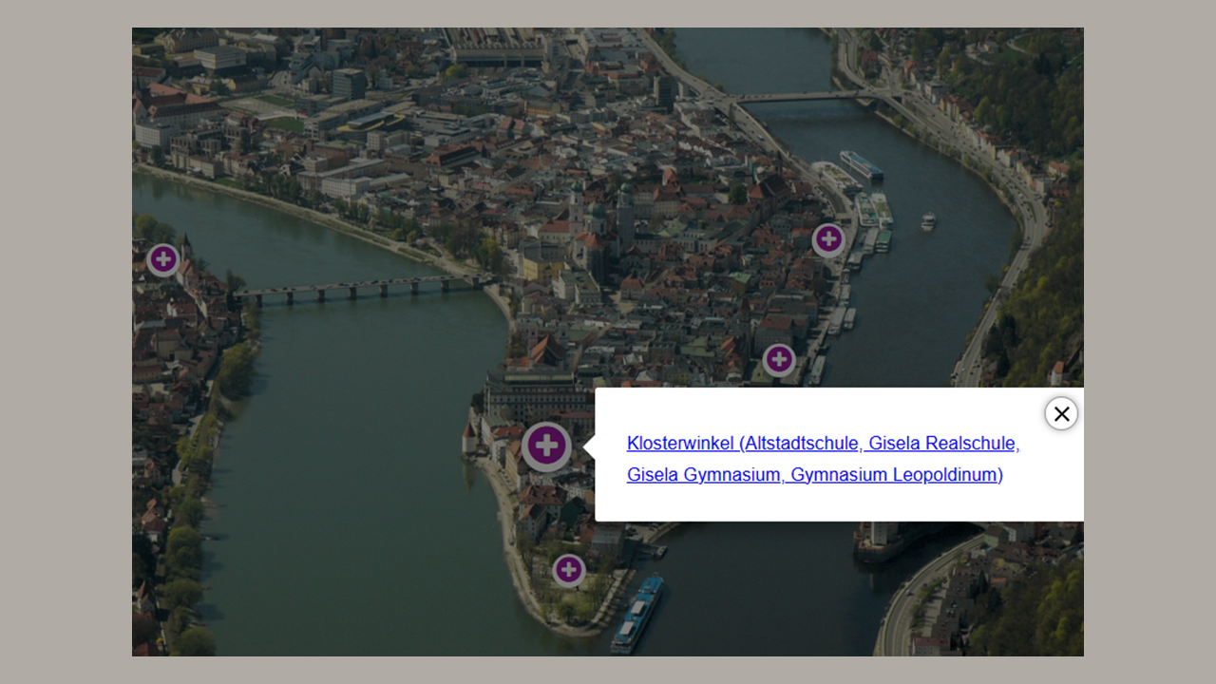
Task: Click the popup's pointer arrow next to the hotspot
Action: point(589,446)
